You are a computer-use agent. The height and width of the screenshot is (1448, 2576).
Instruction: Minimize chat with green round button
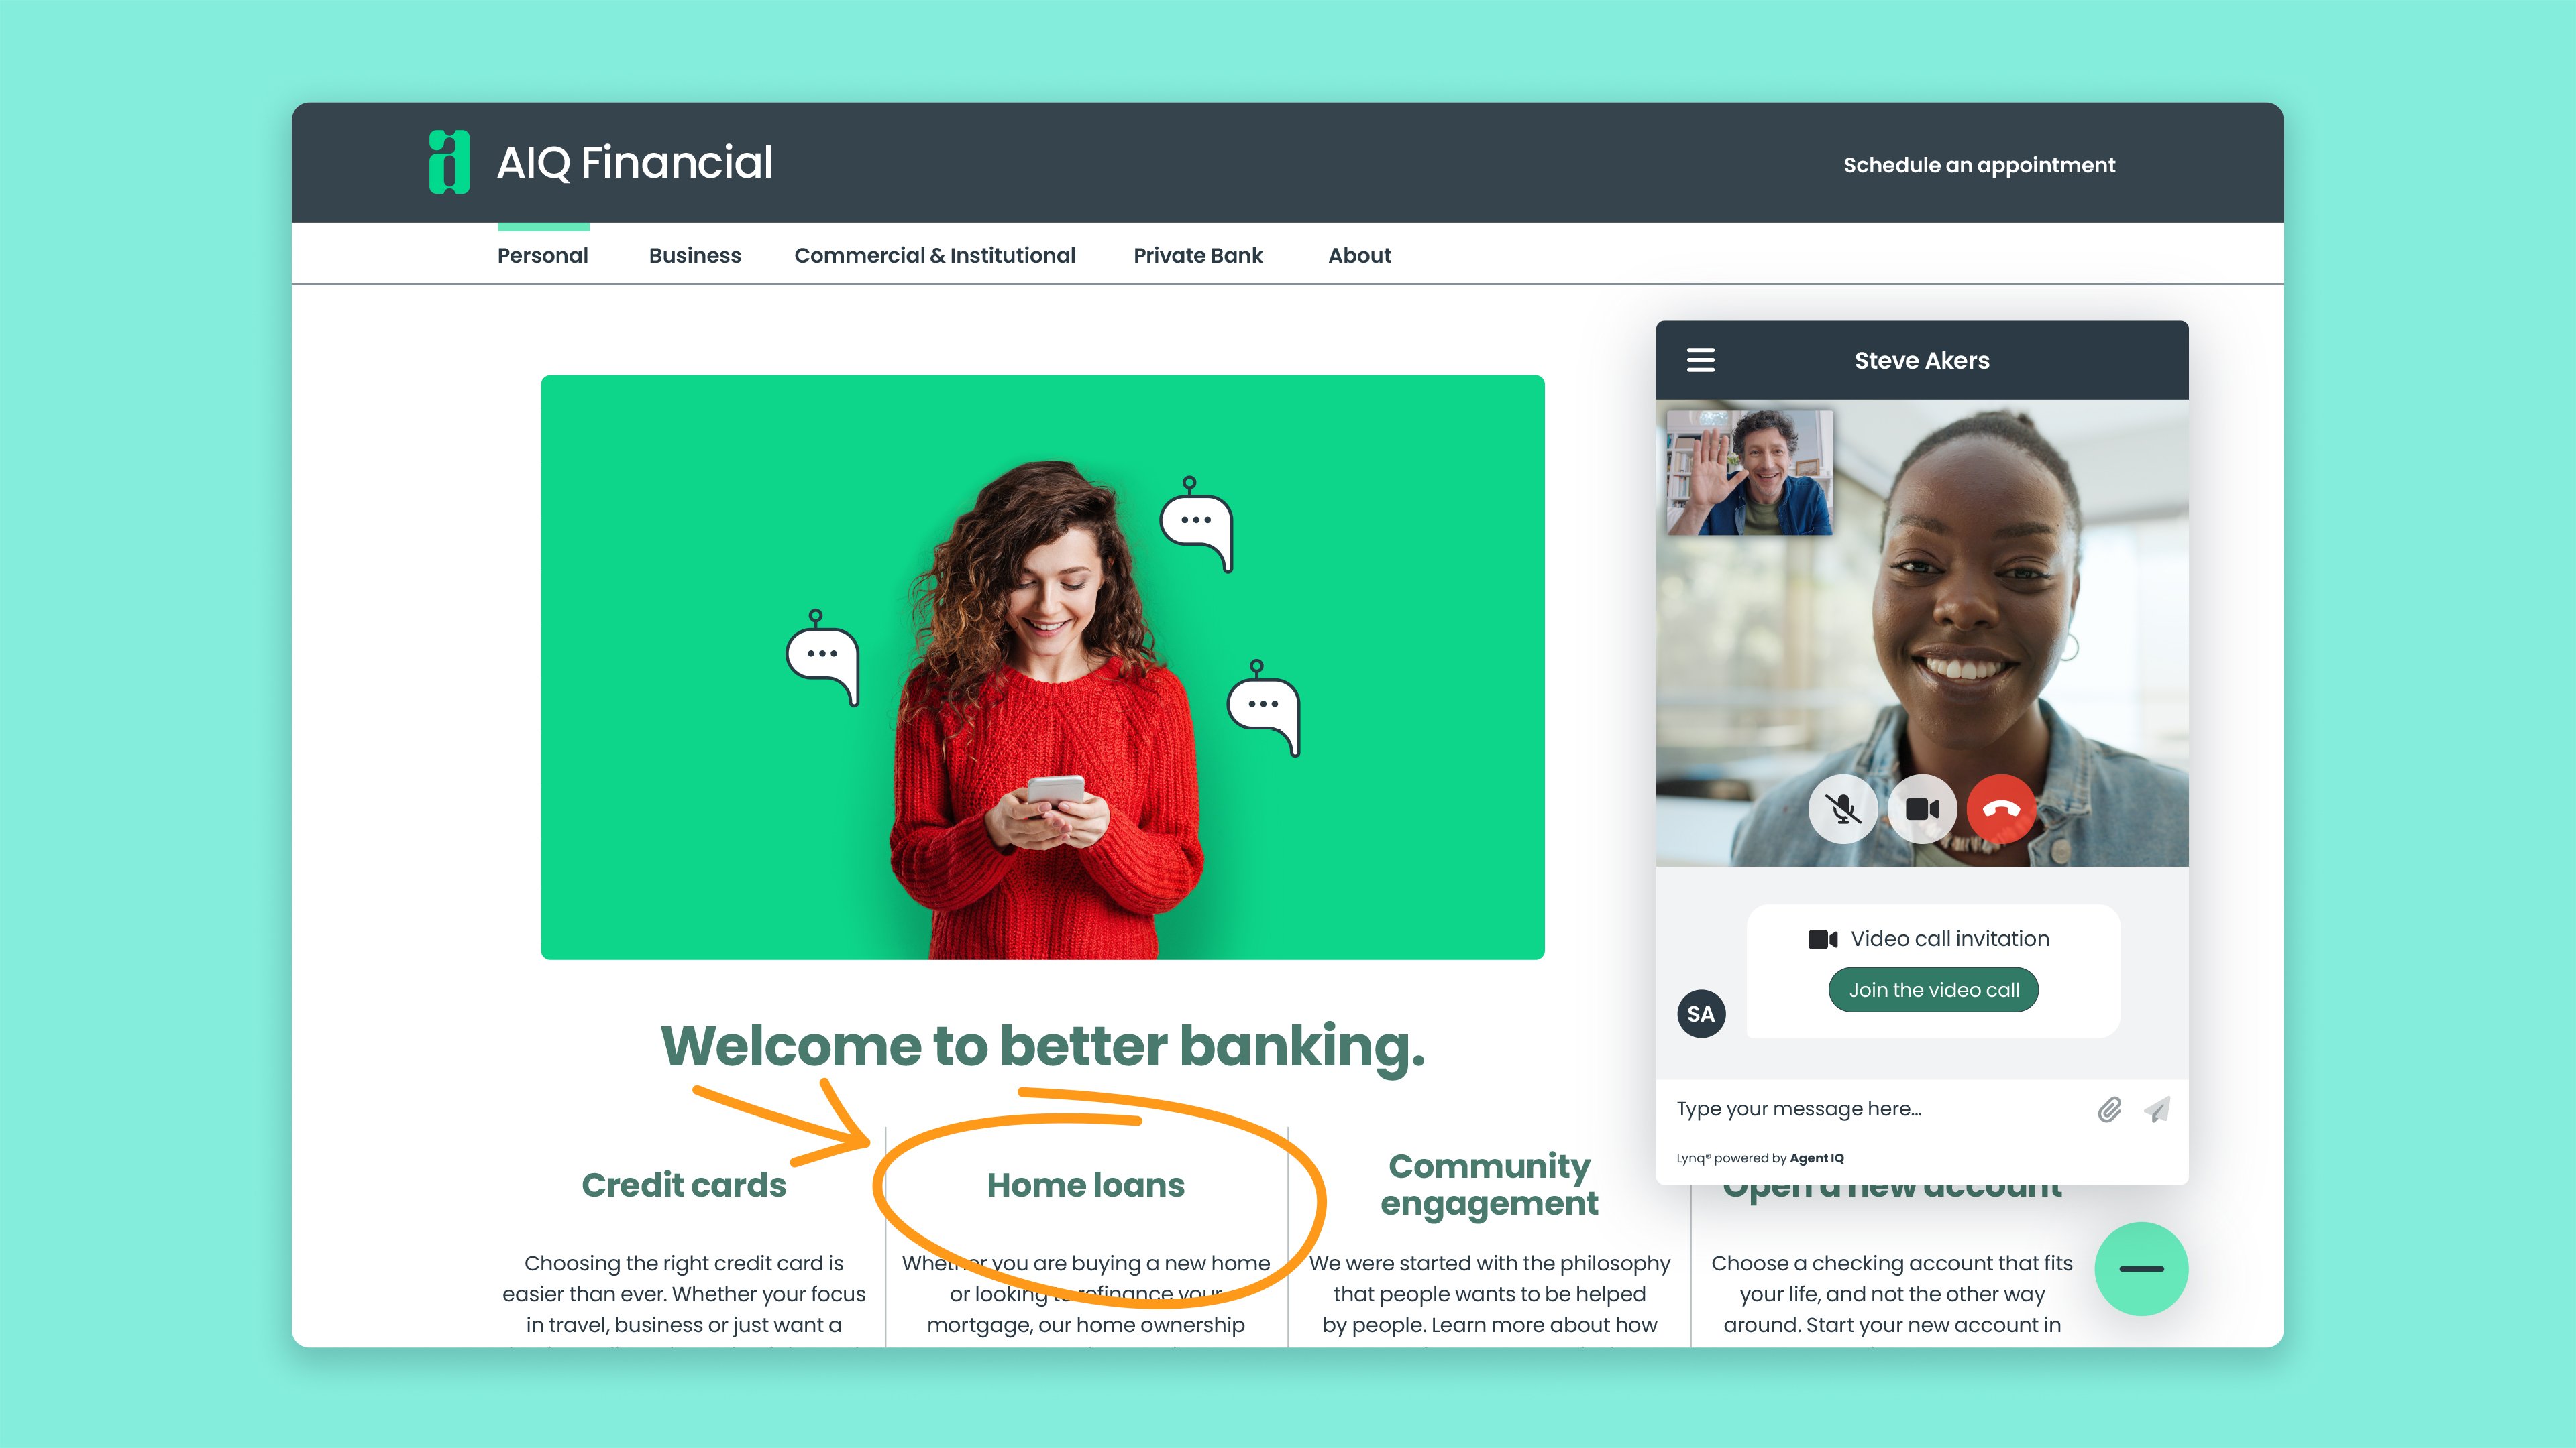[x=2141, y=1268]
